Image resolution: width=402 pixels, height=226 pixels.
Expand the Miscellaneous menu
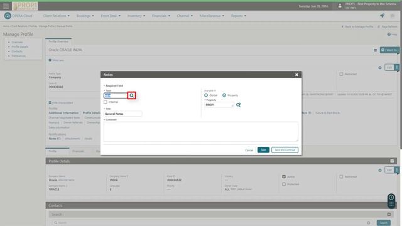point(212,16)
